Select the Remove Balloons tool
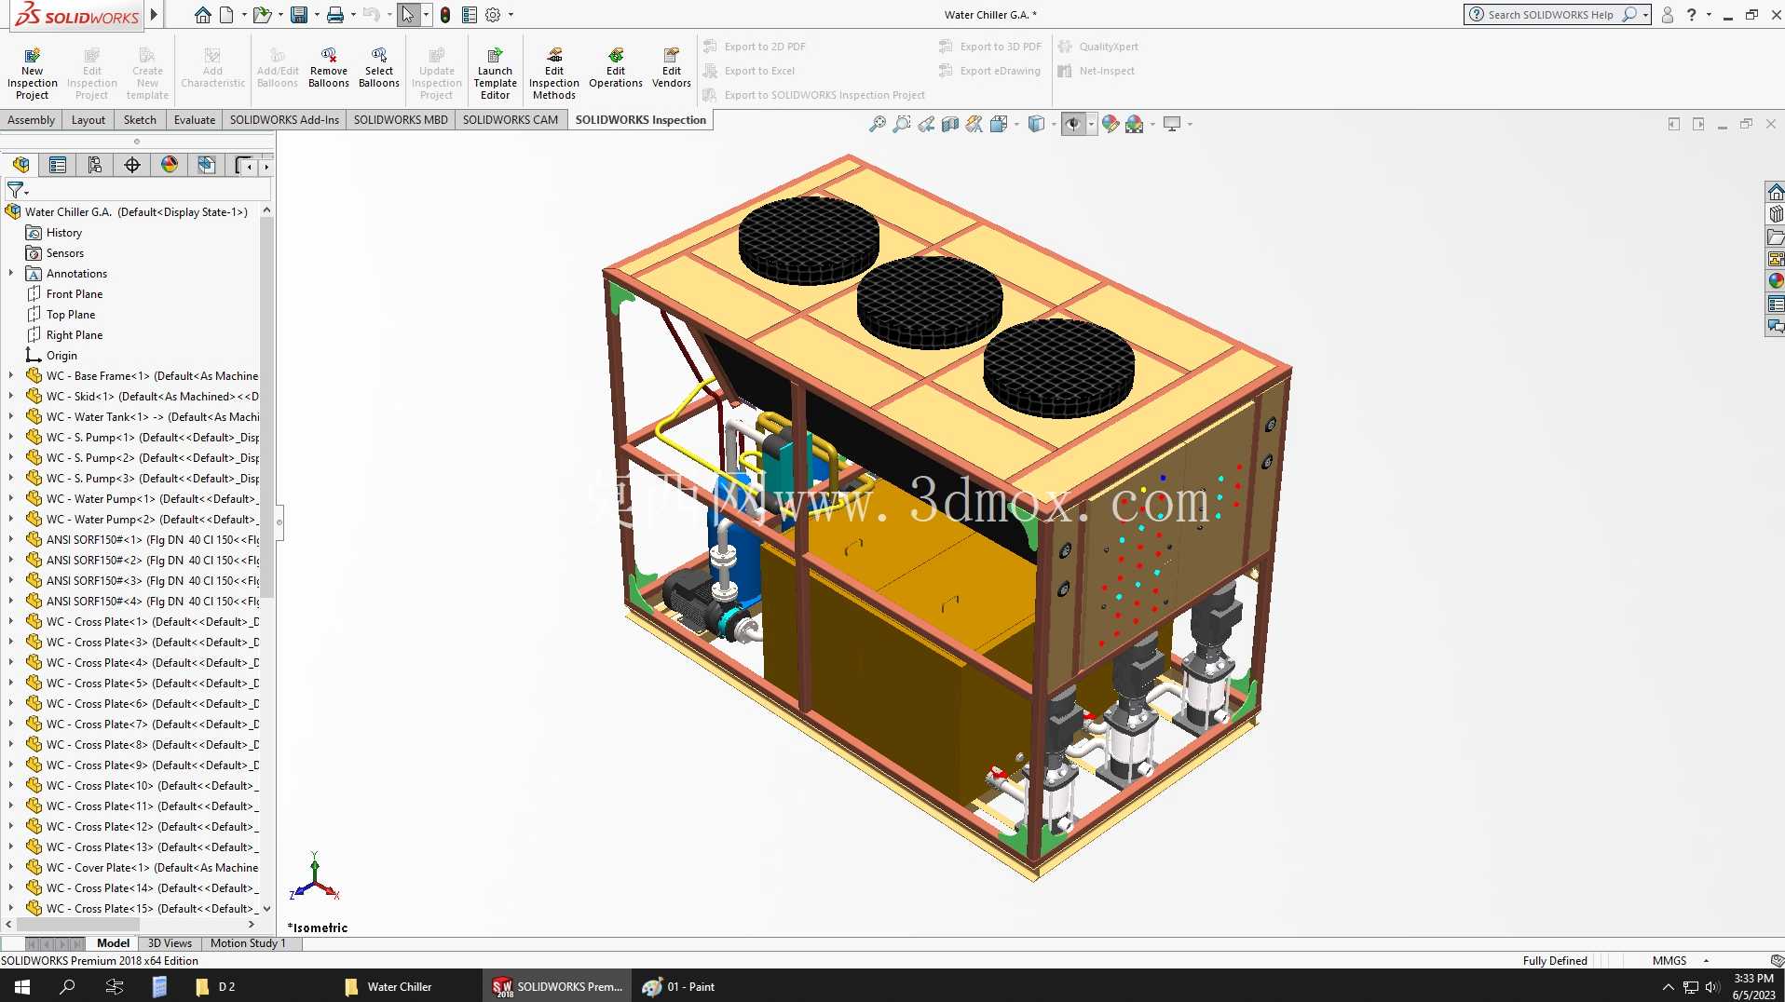 [x=329, y=68]
